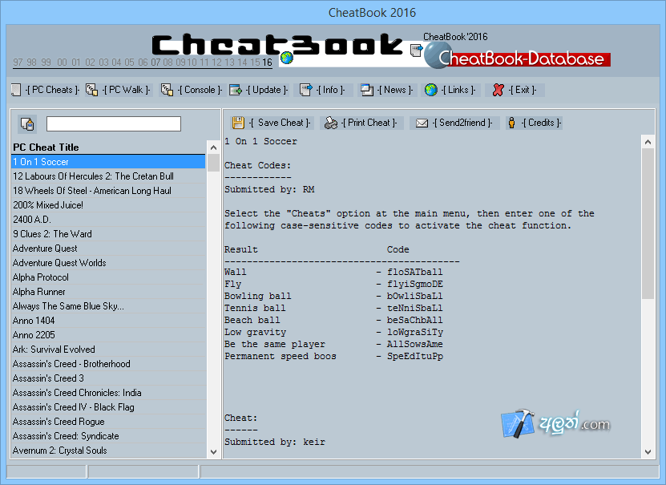The height and width of the screenshot is (485, 666).
Task: Select '12 Labours Of Hercules 2: The Cretan Bull'
Action: 108,176
